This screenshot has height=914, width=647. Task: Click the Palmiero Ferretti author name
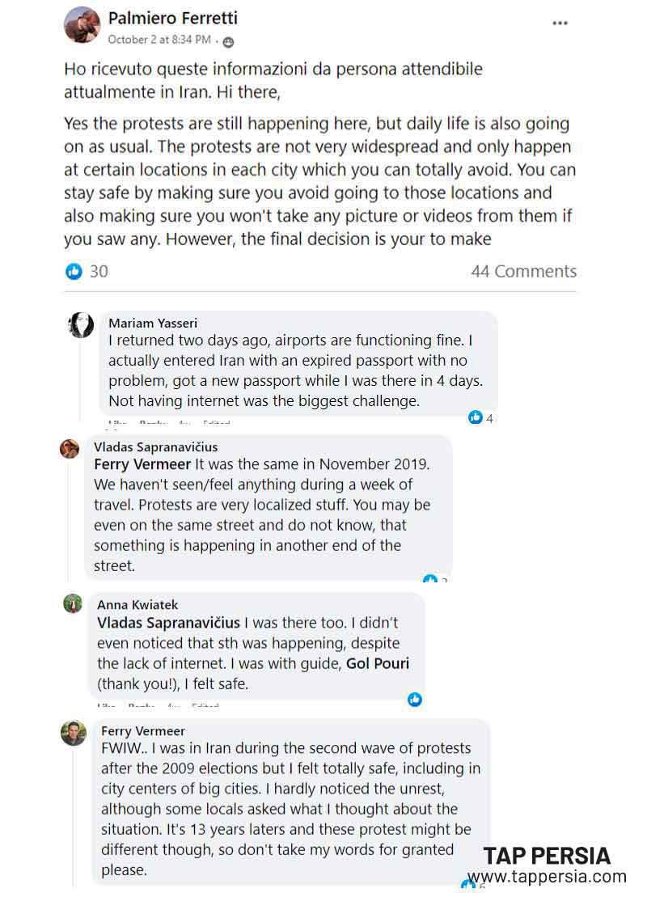point(172,18)
